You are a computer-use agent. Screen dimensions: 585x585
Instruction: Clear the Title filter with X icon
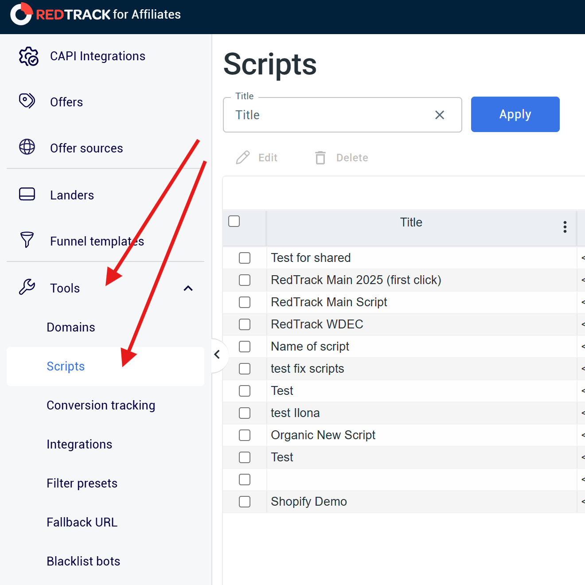click(x=440, y=115)
